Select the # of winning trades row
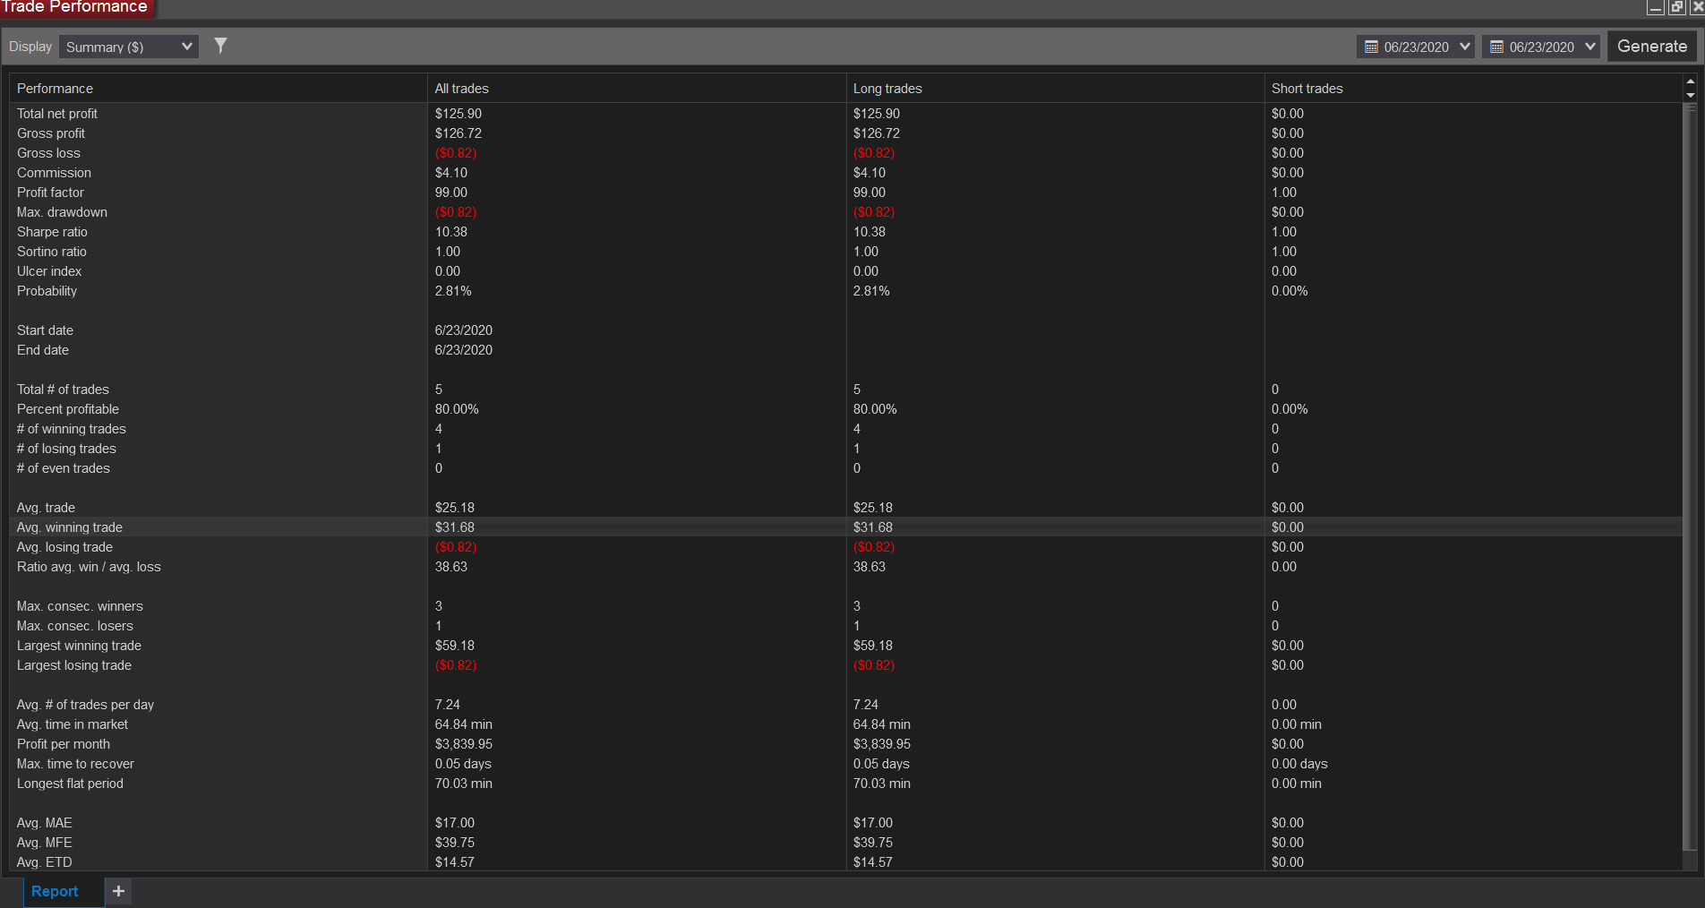 point(845,429)
